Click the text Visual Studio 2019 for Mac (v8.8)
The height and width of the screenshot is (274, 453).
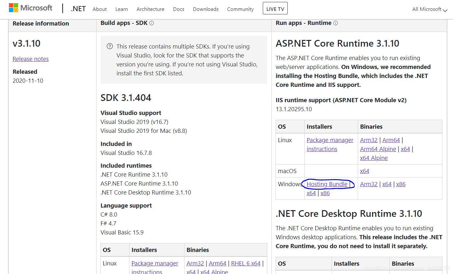pos(144,131)
